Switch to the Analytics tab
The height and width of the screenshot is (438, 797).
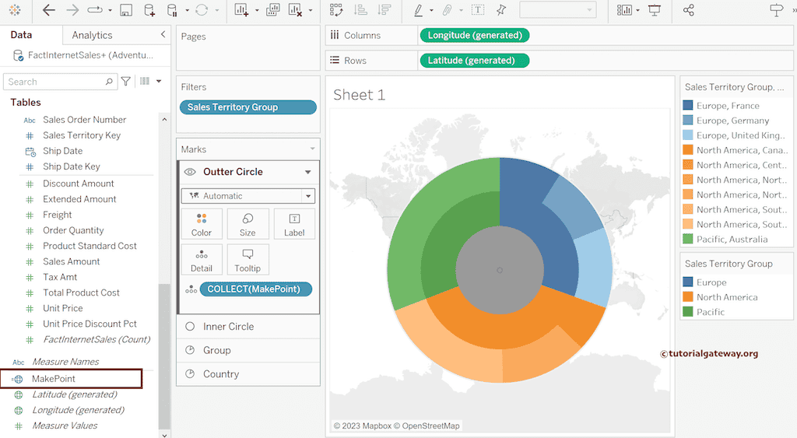[92, 35]
